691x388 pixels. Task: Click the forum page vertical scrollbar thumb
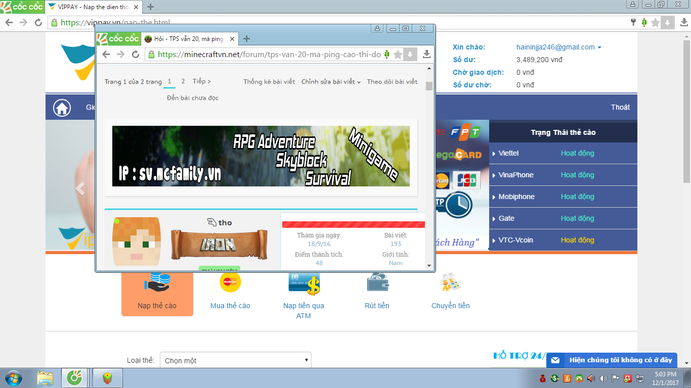pyautogui.click(x=429, y=85)
